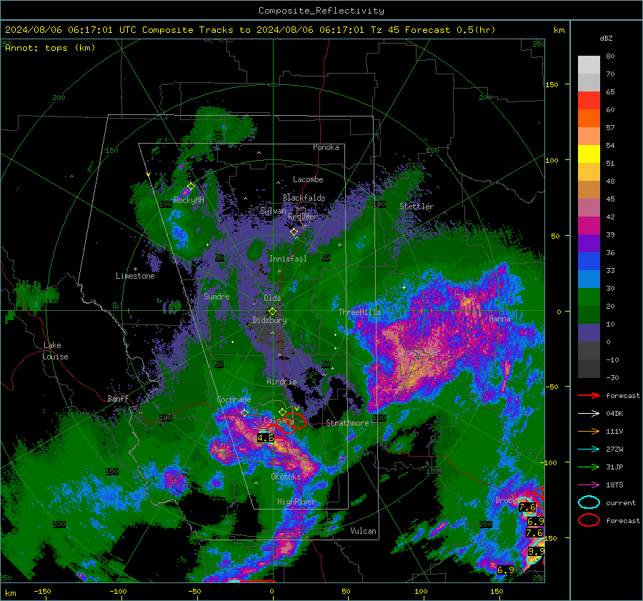Click the Okotoks town label
Viewport: 643px width, 601px height.
286,477
